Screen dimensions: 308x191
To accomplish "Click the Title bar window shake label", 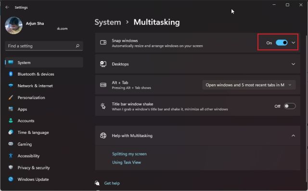I will (x=132, y=104).
